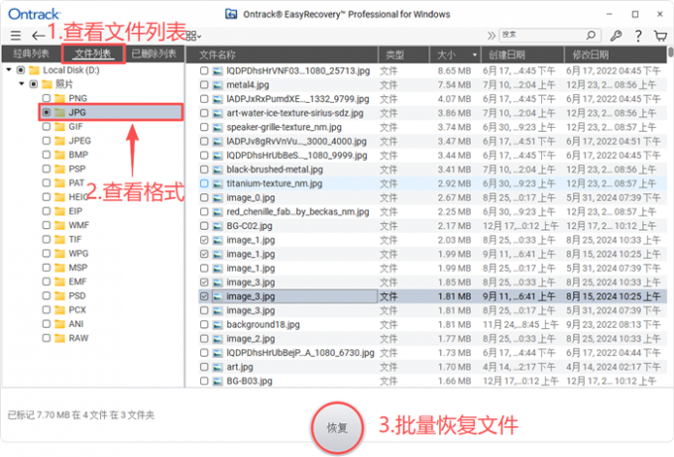
Task: Check the RAW folder checkbox
Action: tap(47, 338)
